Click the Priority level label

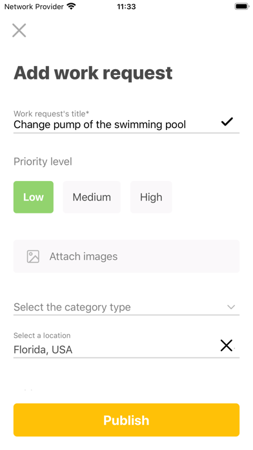pos(43,162)
